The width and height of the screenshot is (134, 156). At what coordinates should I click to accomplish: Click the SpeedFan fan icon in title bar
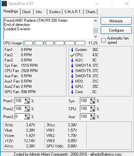tap(4, 4)
